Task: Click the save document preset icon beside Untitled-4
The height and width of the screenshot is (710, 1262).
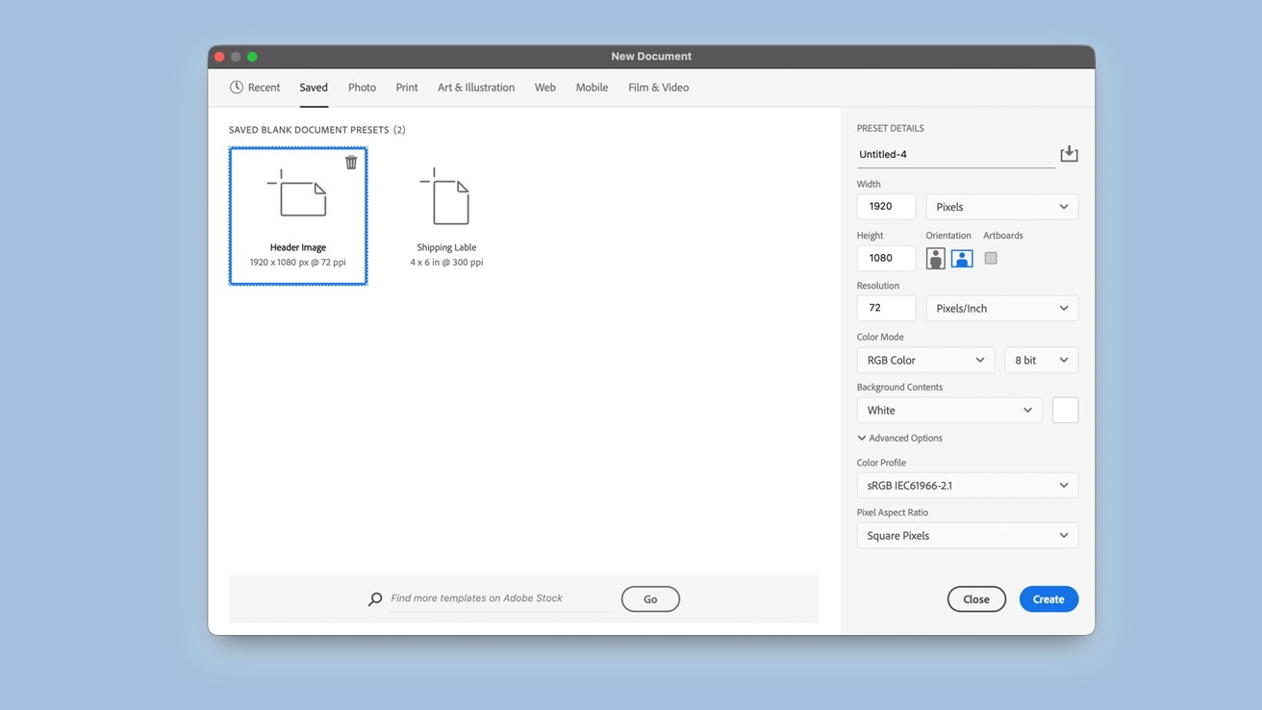Action: (1069, 153)
